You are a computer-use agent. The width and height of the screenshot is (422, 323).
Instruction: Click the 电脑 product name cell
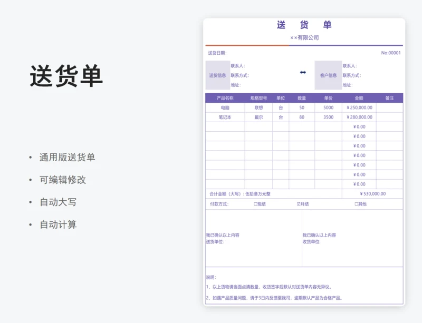(225, 107)
